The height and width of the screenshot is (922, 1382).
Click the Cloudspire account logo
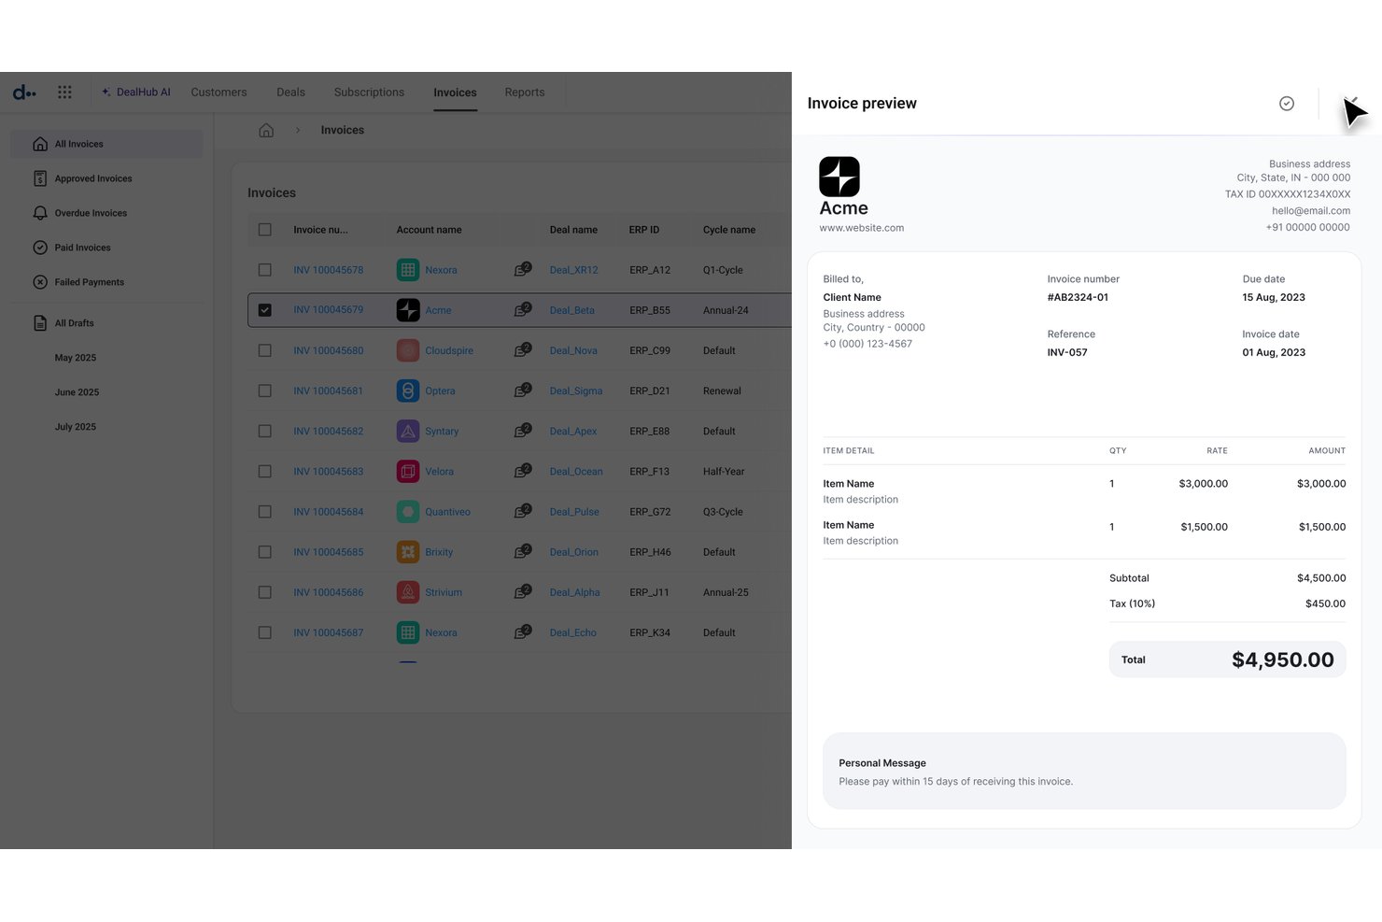pos(408,350)
